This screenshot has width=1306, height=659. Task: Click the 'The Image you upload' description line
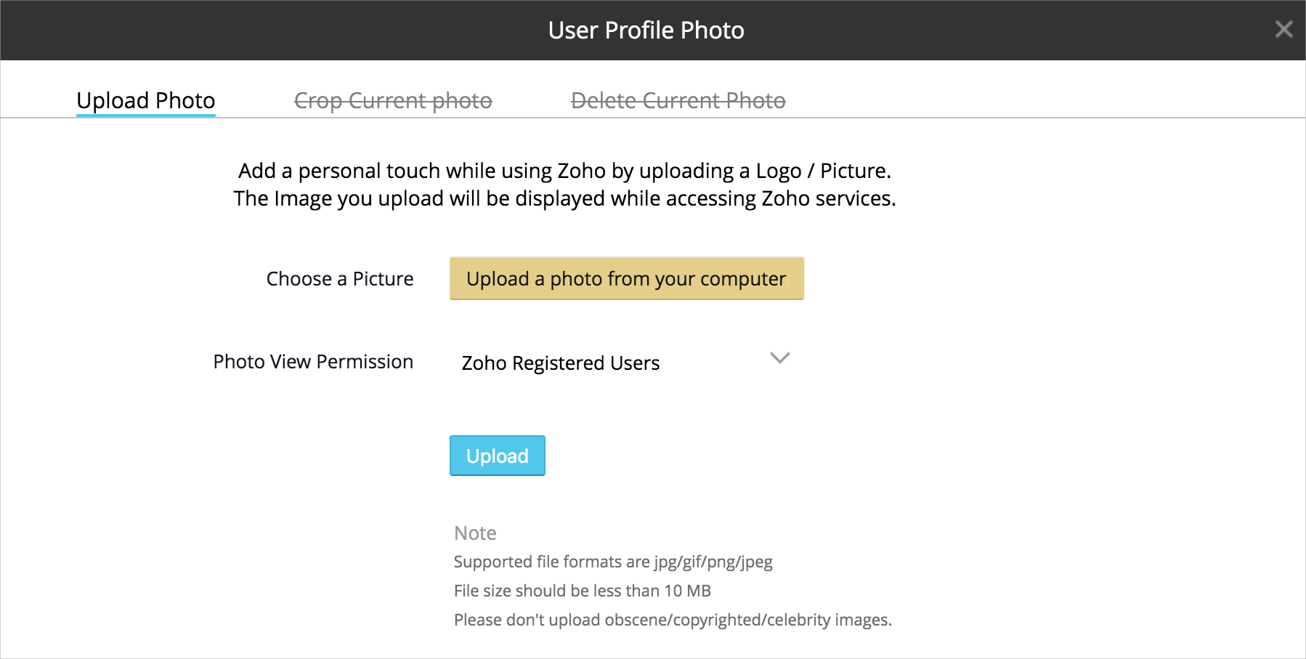click(x=564, y=198)
